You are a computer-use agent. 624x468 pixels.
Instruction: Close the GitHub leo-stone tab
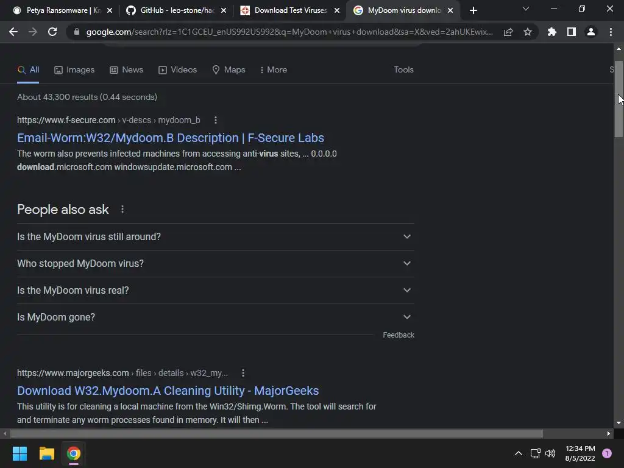click(x=224, y=10)
